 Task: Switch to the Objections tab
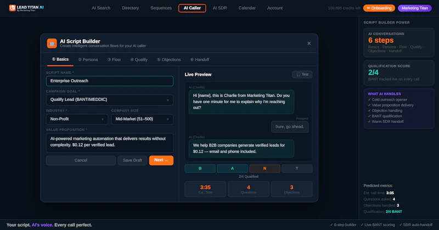[x=169, y=60]
